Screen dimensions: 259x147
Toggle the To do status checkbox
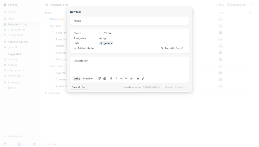(x=100, y=33)
